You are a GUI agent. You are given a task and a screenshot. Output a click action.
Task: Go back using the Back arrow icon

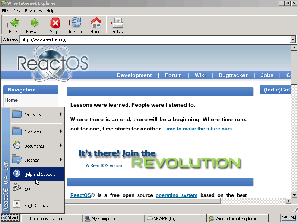coord(15,23)
